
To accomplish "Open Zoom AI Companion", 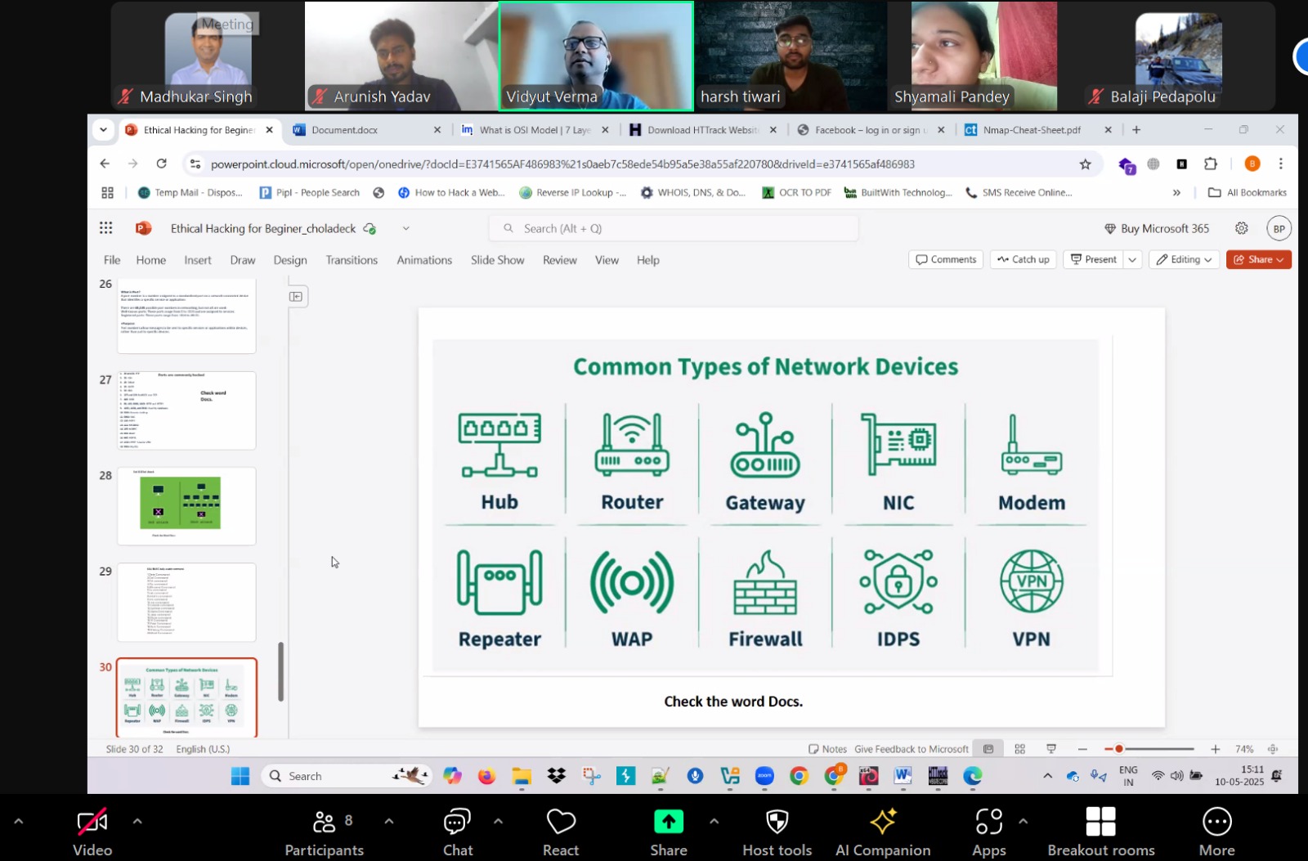I will pos(883,832).
